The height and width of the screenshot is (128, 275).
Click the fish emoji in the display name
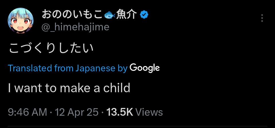109,14
